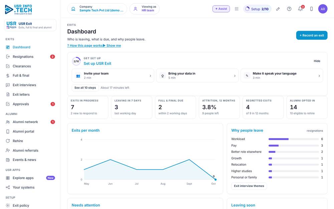
Task: Expand Make it speak your language step
Action: click(x=282, y=76)
